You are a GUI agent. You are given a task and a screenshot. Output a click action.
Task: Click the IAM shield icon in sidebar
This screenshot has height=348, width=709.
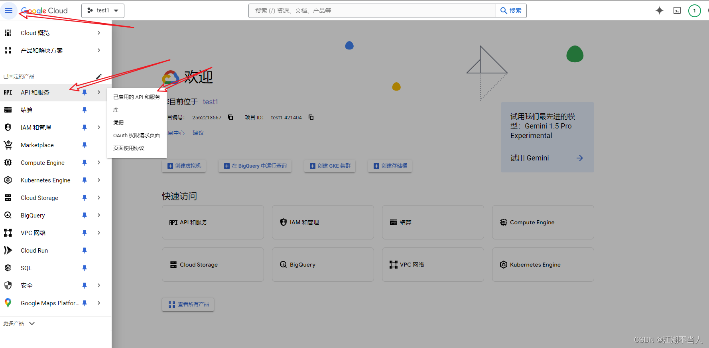[x=8, y=127]
